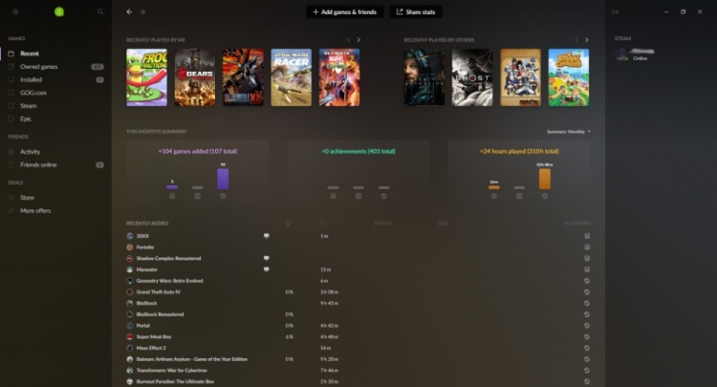Click the 20XX game icon
This screenshot has width=717, height=387.
[x=130, y=236]
